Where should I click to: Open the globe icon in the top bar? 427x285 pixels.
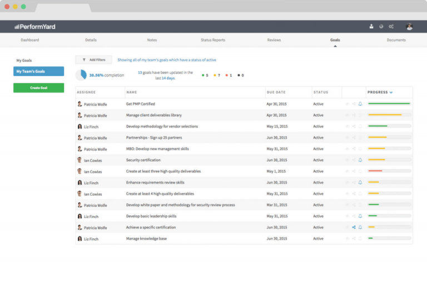point(381,27)
